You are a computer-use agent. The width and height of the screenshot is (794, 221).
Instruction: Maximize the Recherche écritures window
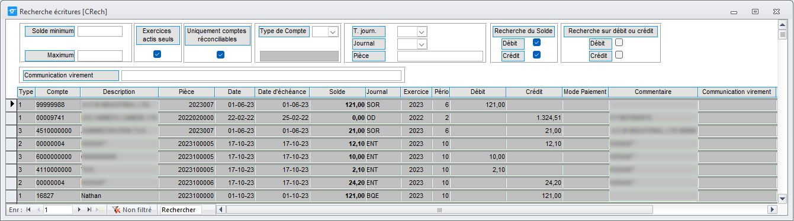tap(755, 11)
